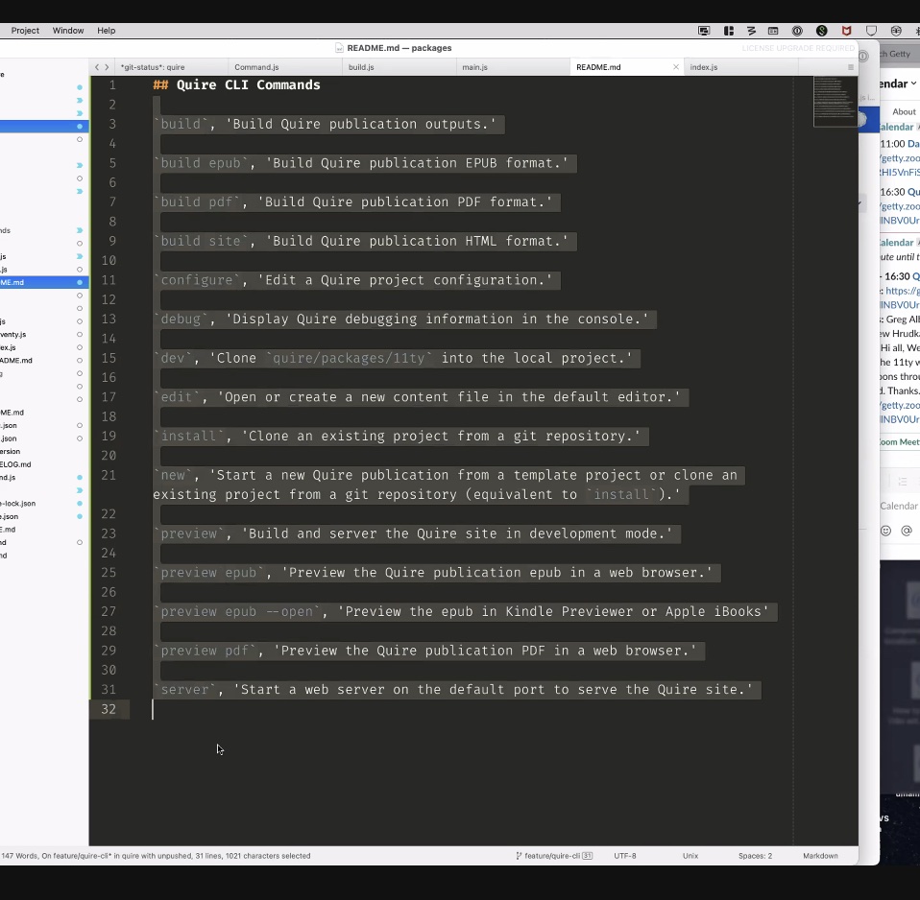Click line number 21 in the gutter
920x900 pixels.
click(x=109, y=475)
